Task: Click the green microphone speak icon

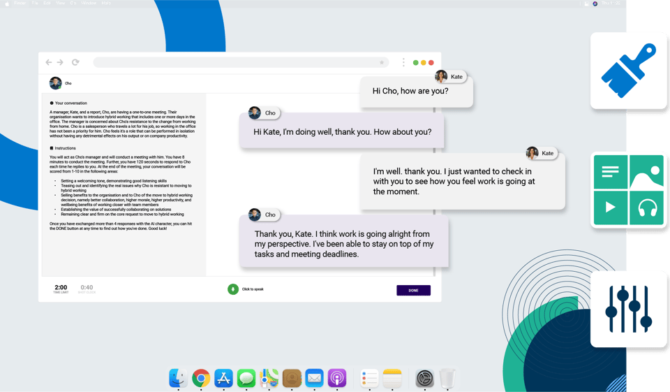Action: [x=233, y=289]
